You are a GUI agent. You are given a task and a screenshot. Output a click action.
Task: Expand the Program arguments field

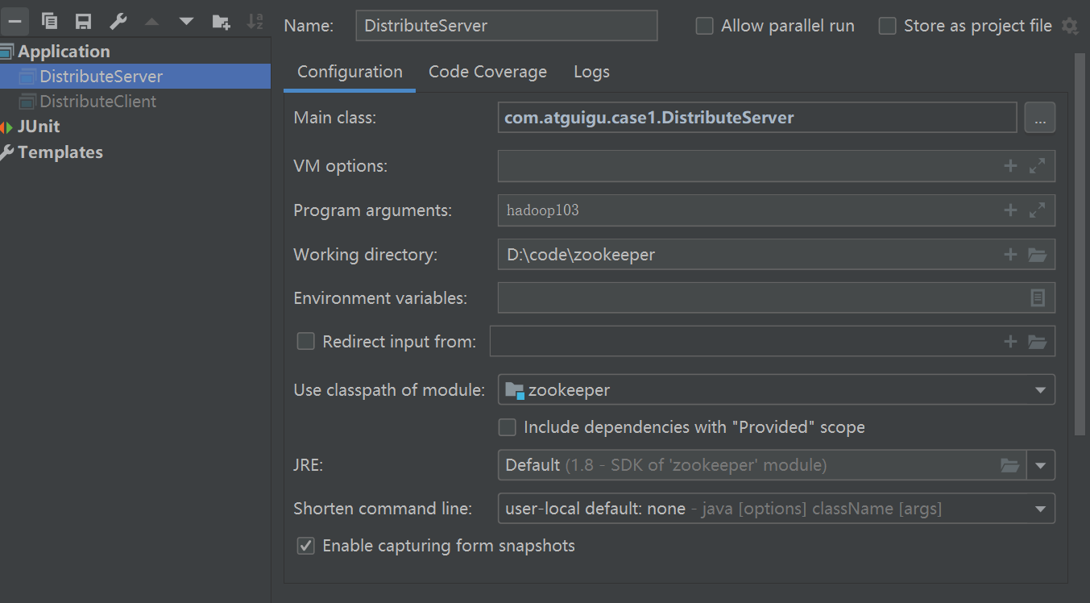[1038, 210]
